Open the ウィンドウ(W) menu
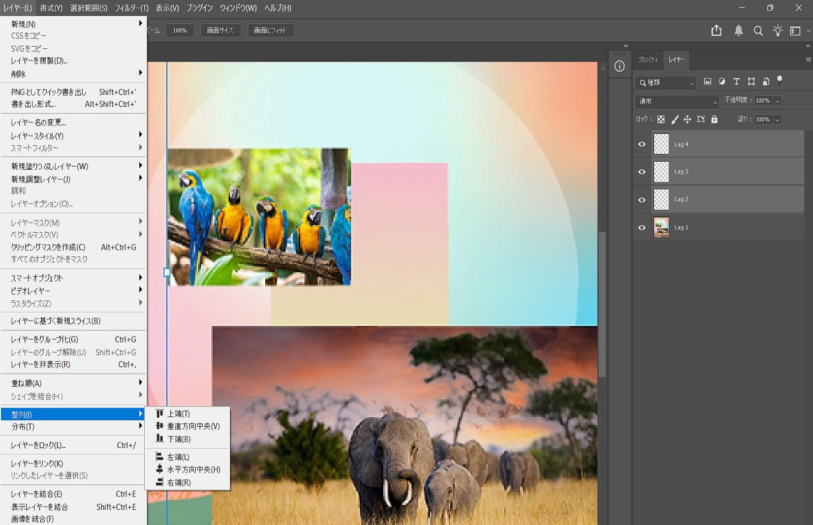The image size is (813, 525). coord(238,8)
